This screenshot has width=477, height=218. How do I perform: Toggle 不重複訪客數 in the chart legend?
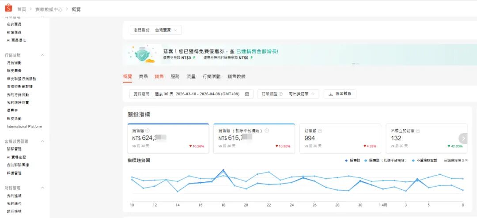pyautogui.click(x=425, y=160)
